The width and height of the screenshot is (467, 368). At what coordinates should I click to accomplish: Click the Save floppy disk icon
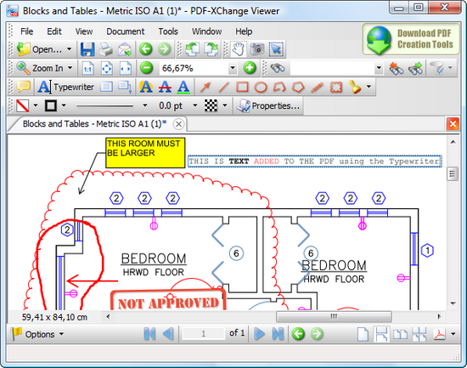click(87, 49)
